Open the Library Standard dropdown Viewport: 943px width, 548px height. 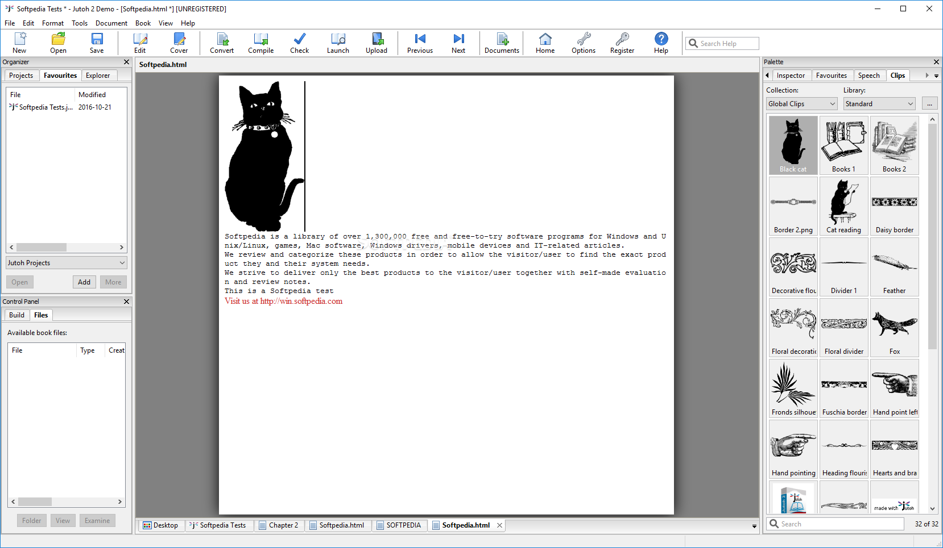point(879,104)
